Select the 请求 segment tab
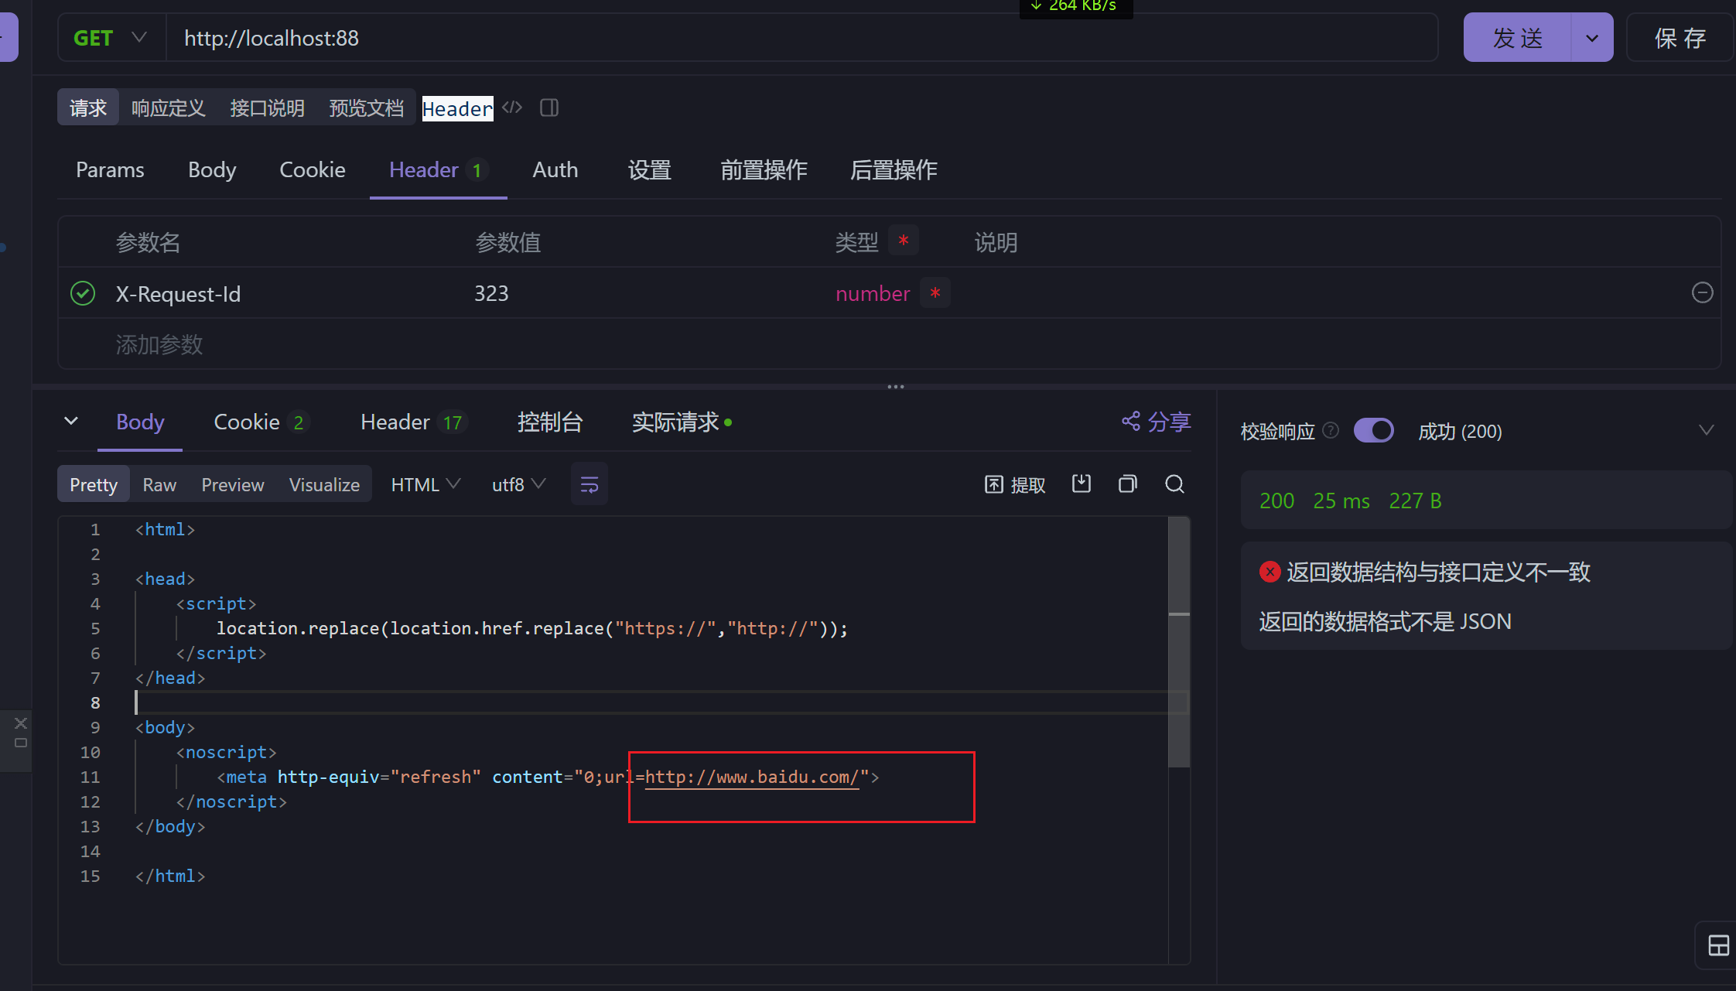 click(x=88, y=108)
